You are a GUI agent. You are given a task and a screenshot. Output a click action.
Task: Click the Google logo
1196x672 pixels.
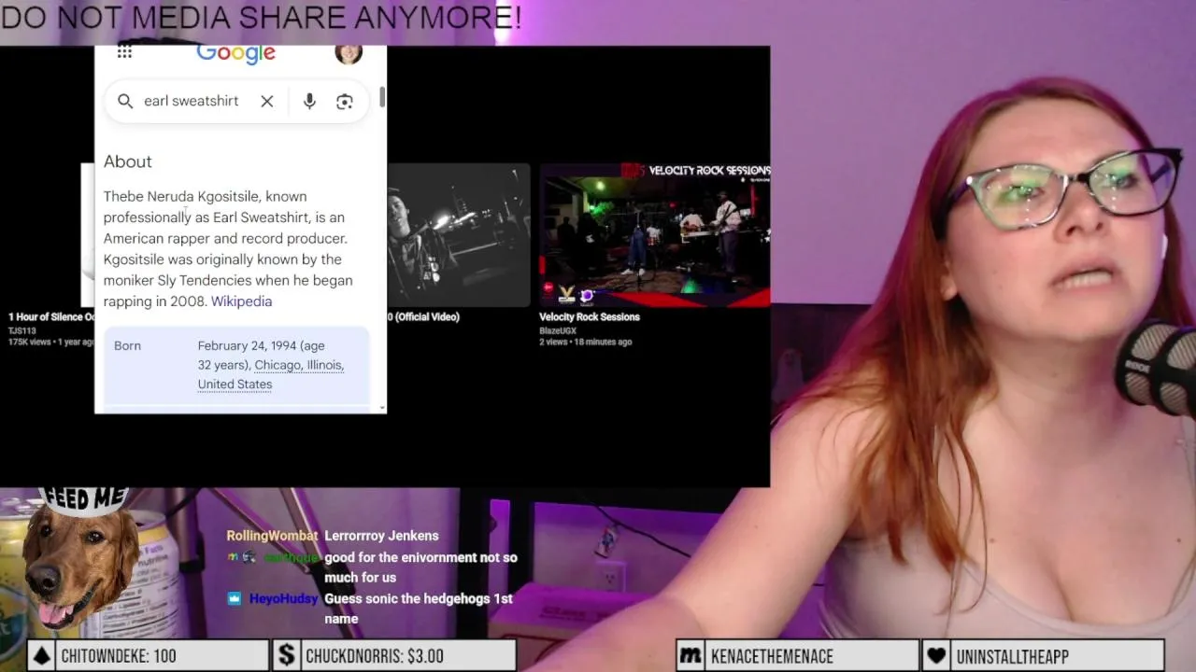[235, 54]
